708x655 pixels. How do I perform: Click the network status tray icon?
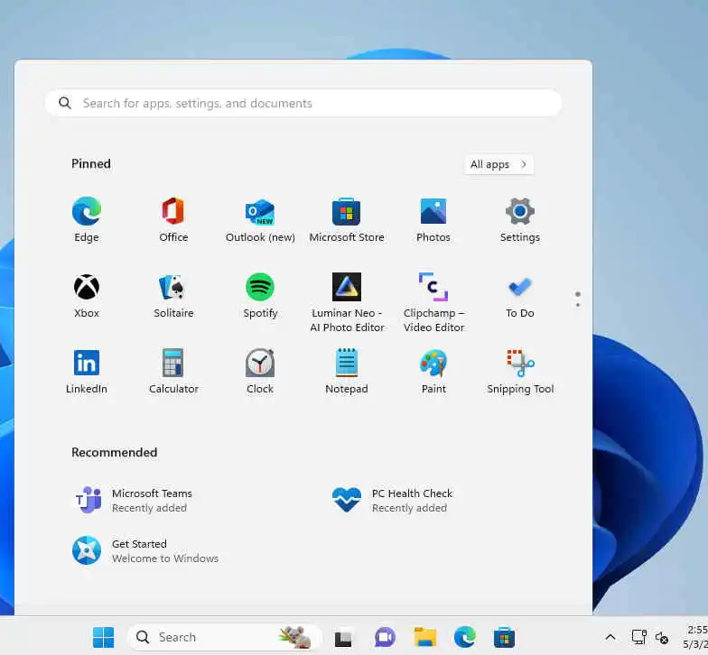[639, 637]
